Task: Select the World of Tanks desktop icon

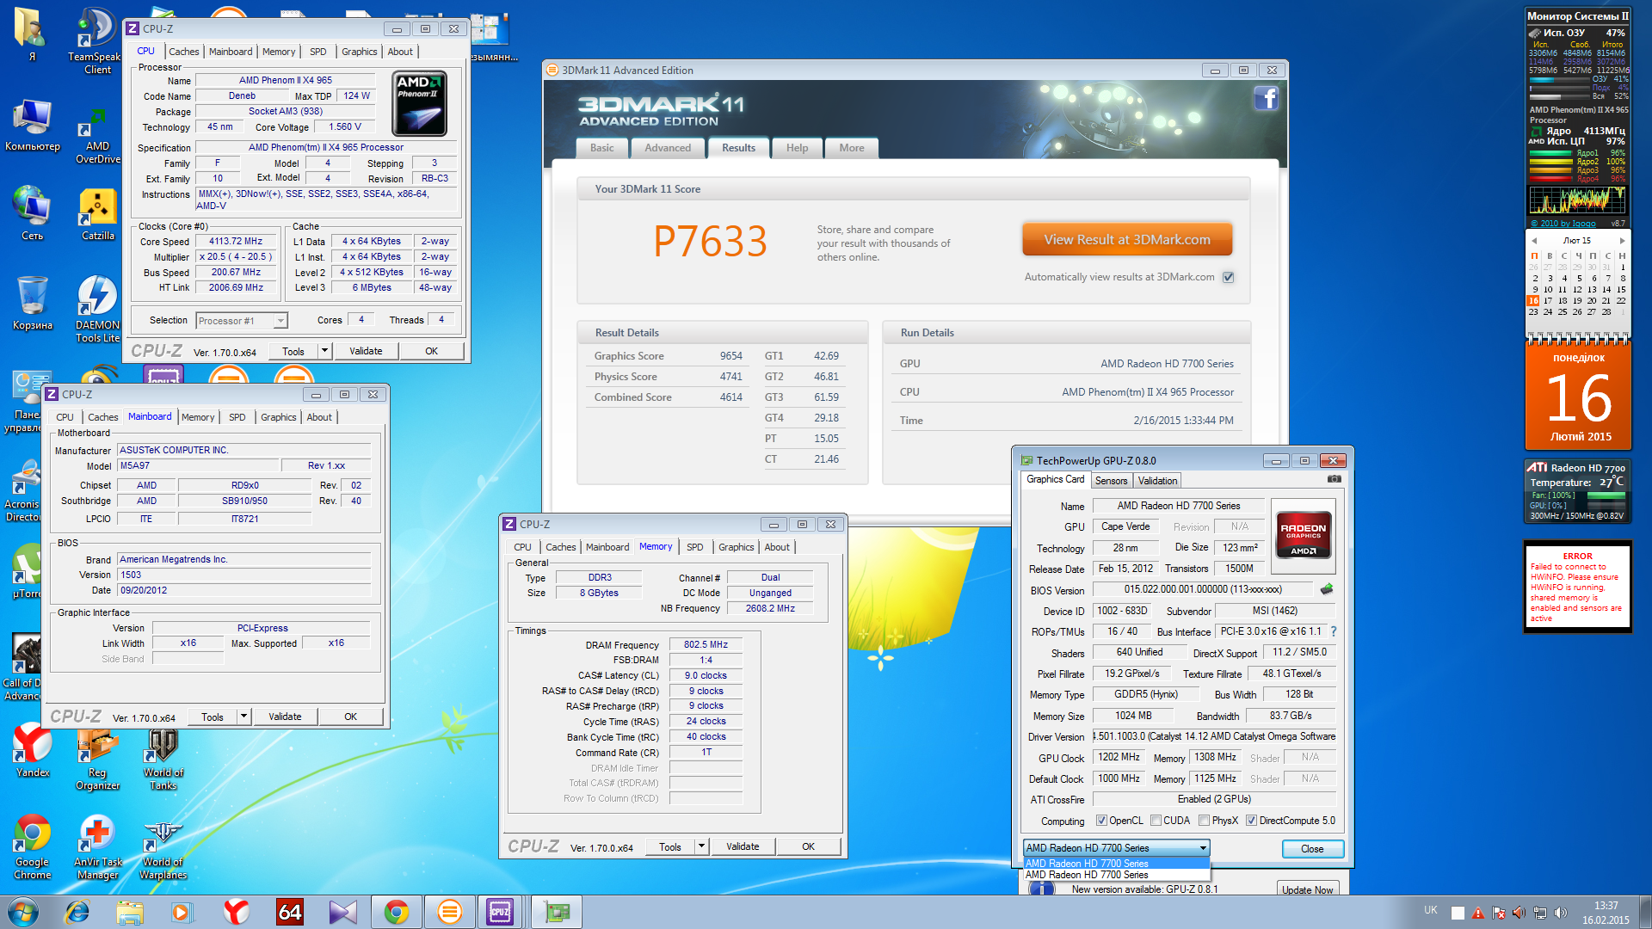Action: click(x=163, y=758)
